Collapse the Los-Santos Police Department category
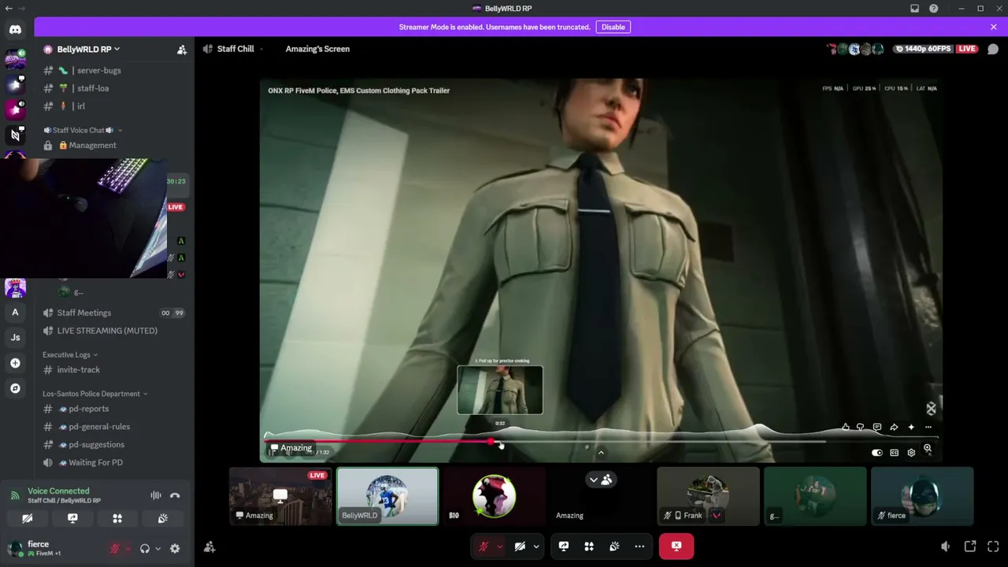The width and height of the screenshot is (1008, 567). tap(95, 394)
